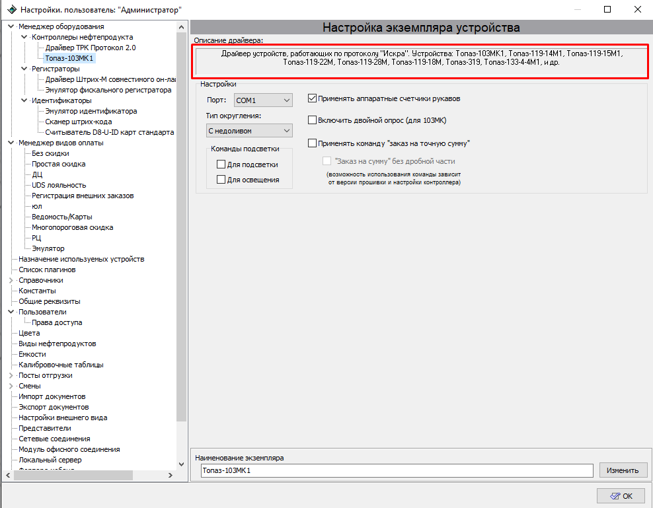Check "Применять команду заказ на точную сумму"
The image size is (653, 508).
click(x=313, y=143)
